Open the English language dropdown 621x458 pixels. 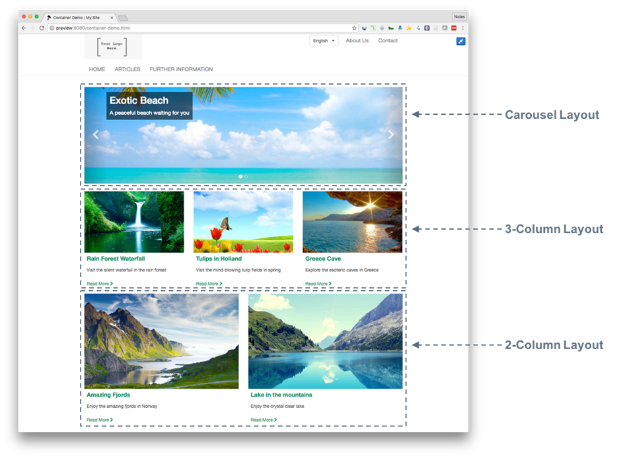324,41
